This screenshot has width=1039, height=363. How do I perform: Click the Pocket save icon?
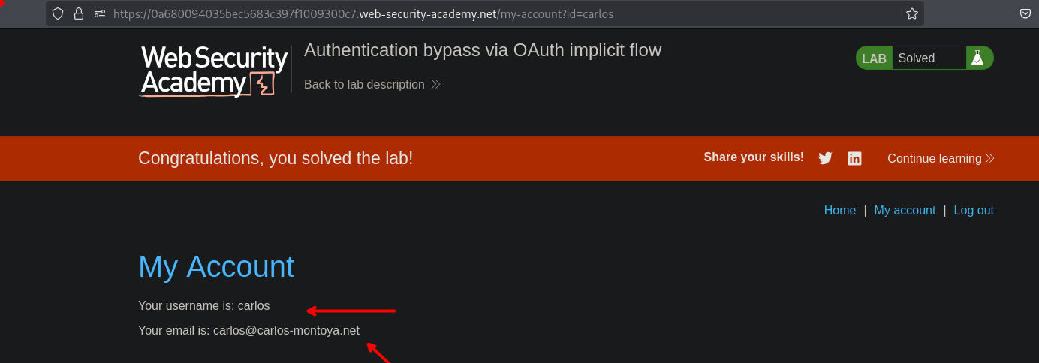tap(1025, 13)
